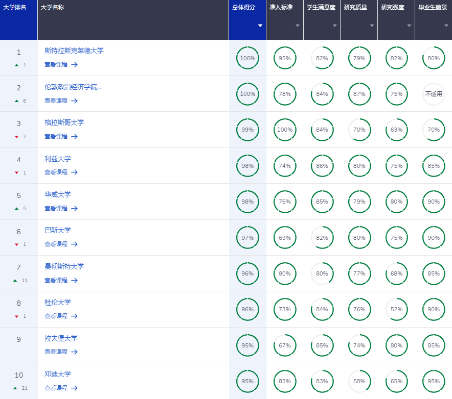
Task: Click 查看课程 text for 利兹大学
Action: 56,172
